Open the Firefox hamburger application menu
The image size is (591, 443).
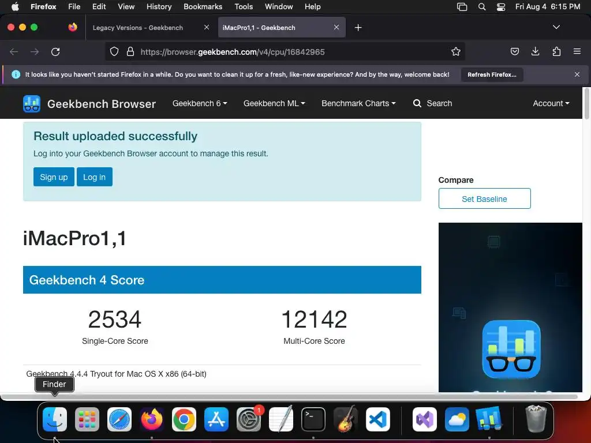pyautogui.click(x=577, y=51)
